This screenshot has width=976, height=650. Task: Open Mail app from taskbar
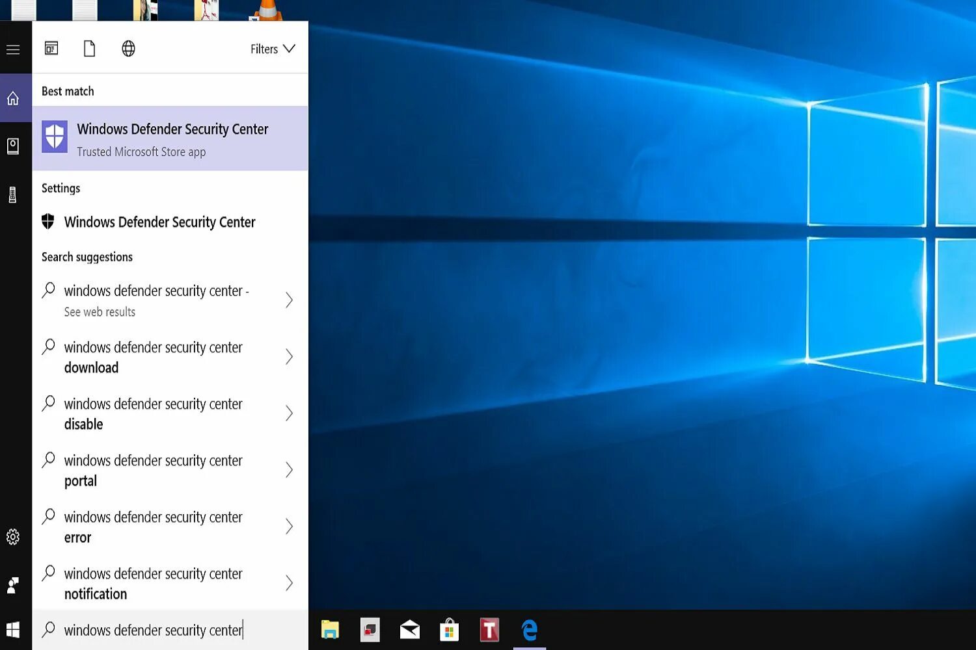click(410, 630)
